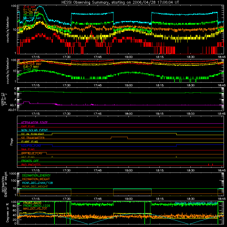Screen dimensions: 227x227
Task: Select the 7-20 MeV legend label
Action: [x=30, y=70]
